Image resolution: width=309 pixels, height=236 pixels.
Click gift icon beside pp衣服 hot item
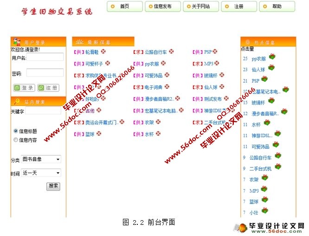(272, 57)
